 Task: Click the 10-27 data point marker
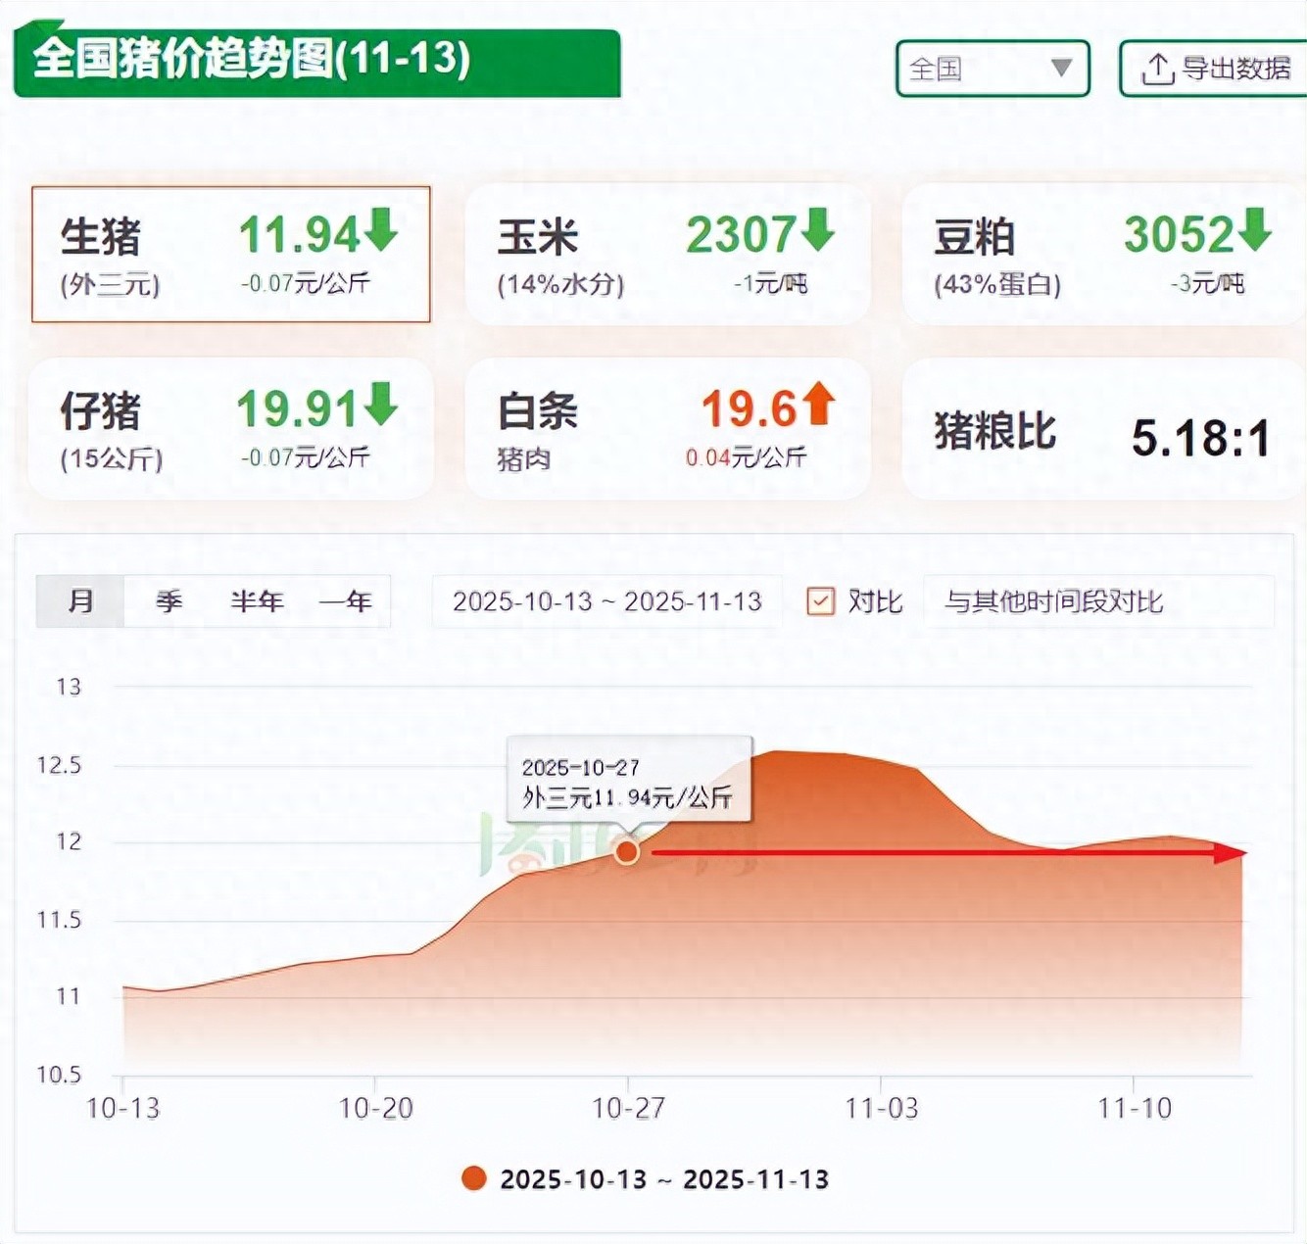pos(627,852)
